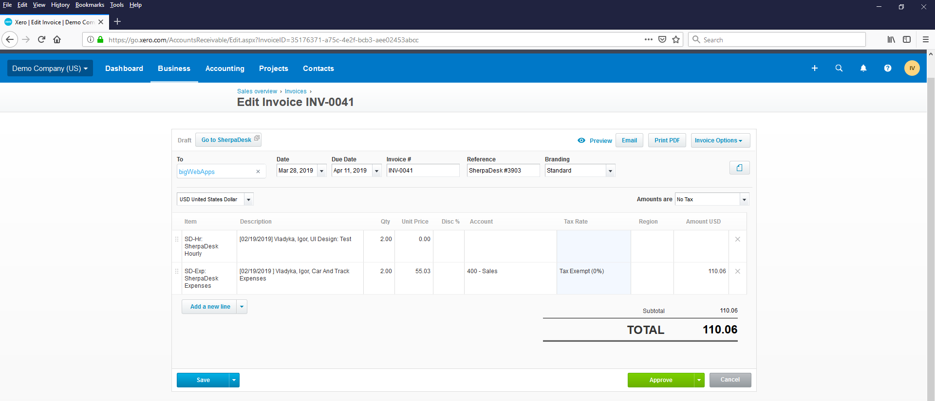Open the Accounting menu tab
Viewport: 935px width, 401px height.
[x=224, y=69]
